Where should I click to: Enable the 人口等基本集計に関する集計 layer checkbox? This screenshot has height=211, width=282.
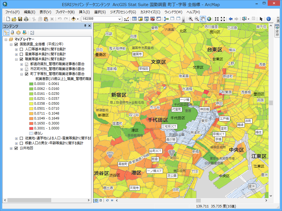point(21,49)
